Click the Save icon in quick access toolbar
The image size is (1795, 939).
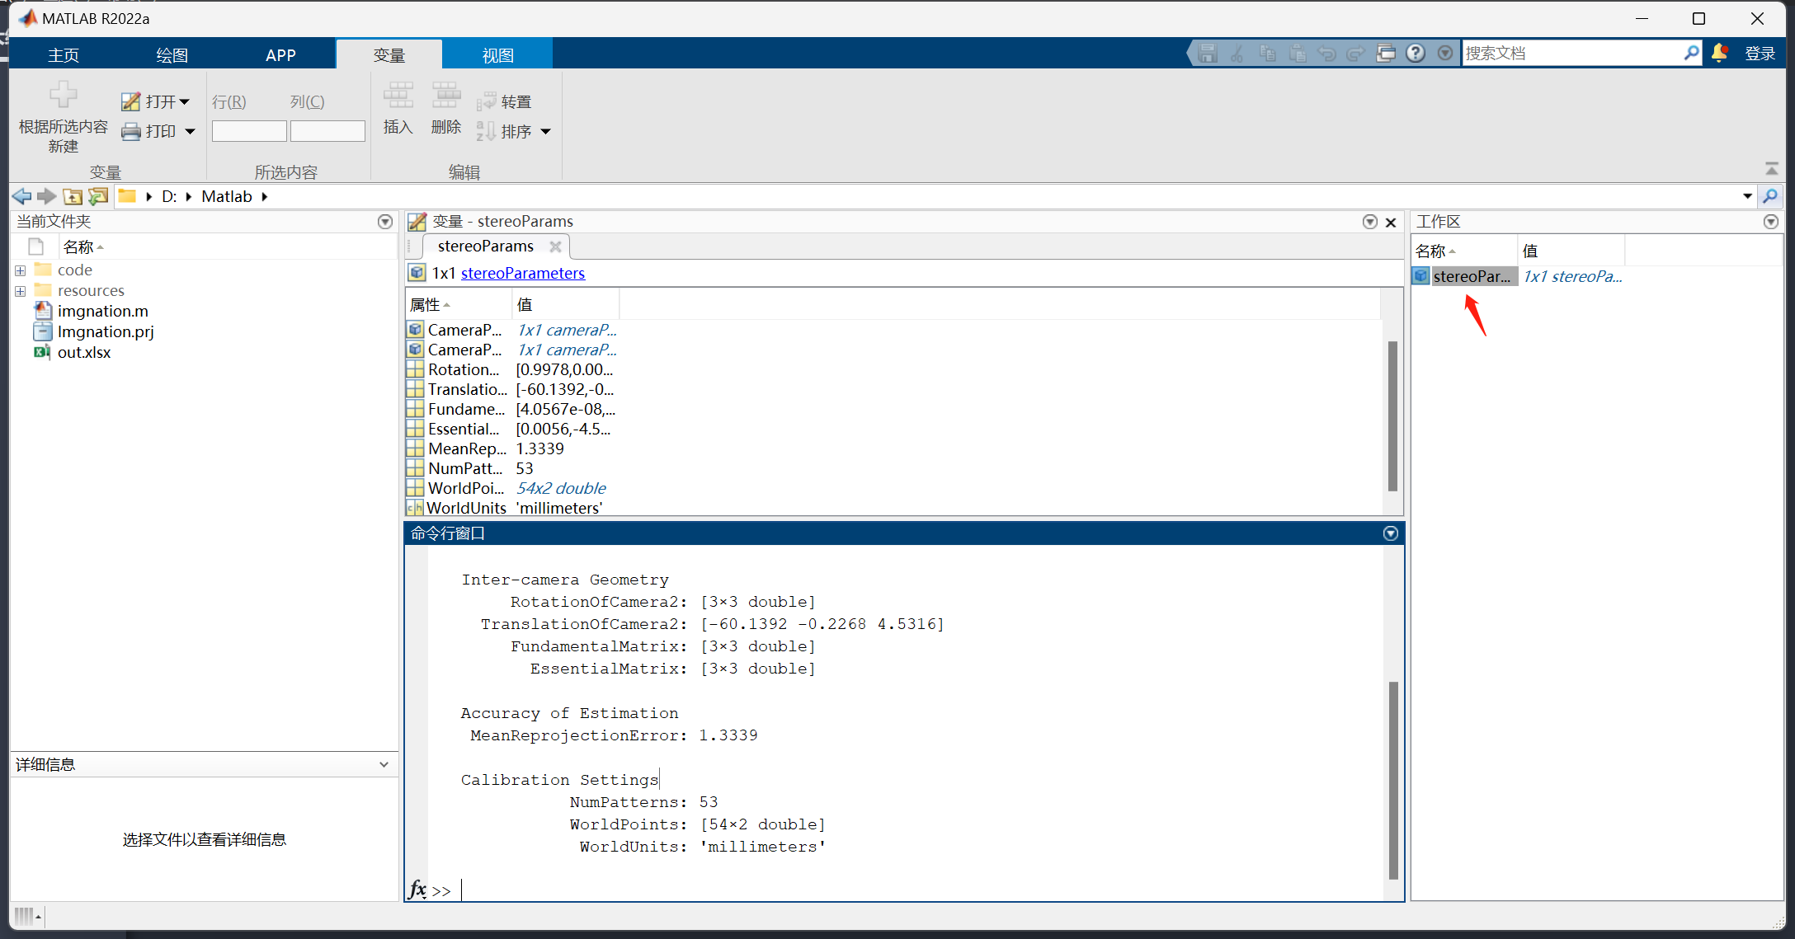point(1208,54)
